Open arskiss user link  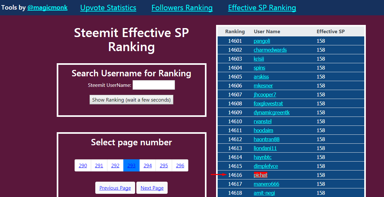point(261,77)
